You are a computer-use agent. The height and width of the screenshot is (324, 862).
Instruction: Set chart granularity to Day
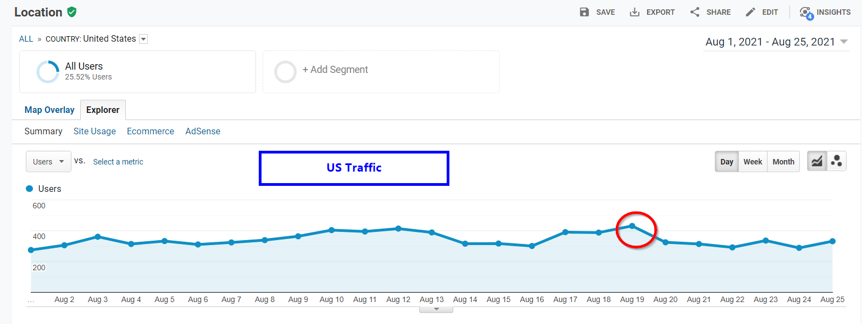[x=726, y=162]
